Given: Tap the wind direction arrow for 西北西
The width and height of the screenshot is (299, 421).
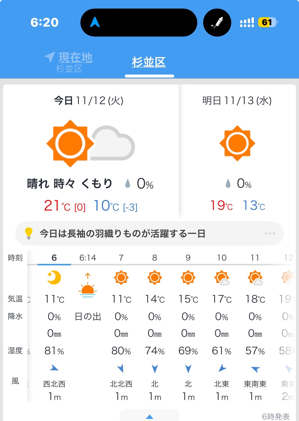Looking at the screenshot, I should [54, 368].
